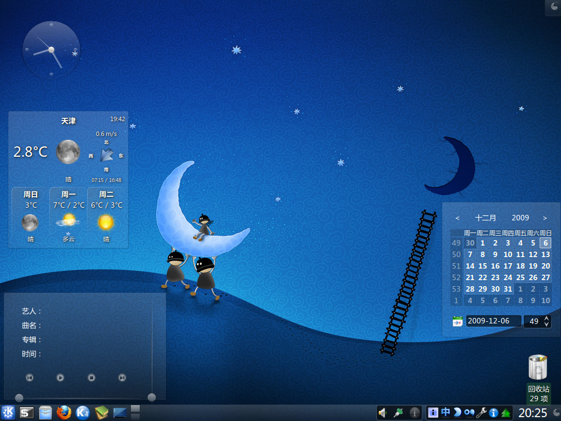Select December 25 in the calendar
Screen dimensions: 561x421
520,277
